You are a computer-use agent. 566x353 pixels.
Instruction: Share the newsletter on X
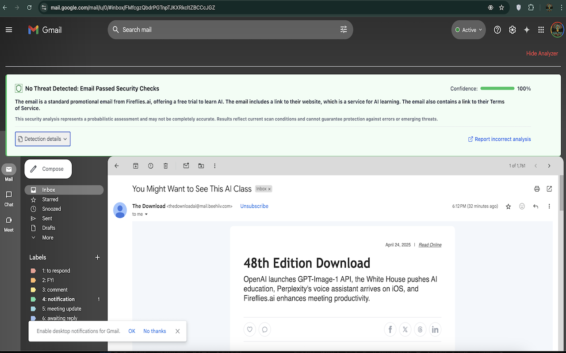pos(405,329)
